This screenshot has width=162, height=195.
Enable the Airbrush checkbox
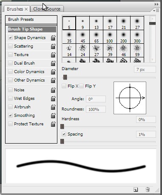[x=10, y=107]
